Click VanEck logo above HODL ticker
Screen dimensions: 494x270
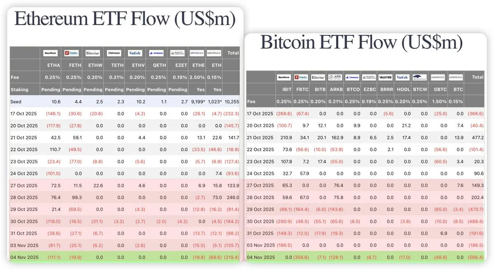click(x=402, y=77)
